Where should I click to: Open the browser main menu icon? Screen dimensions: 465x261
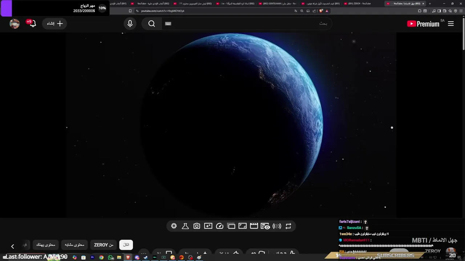click(461, 11)
